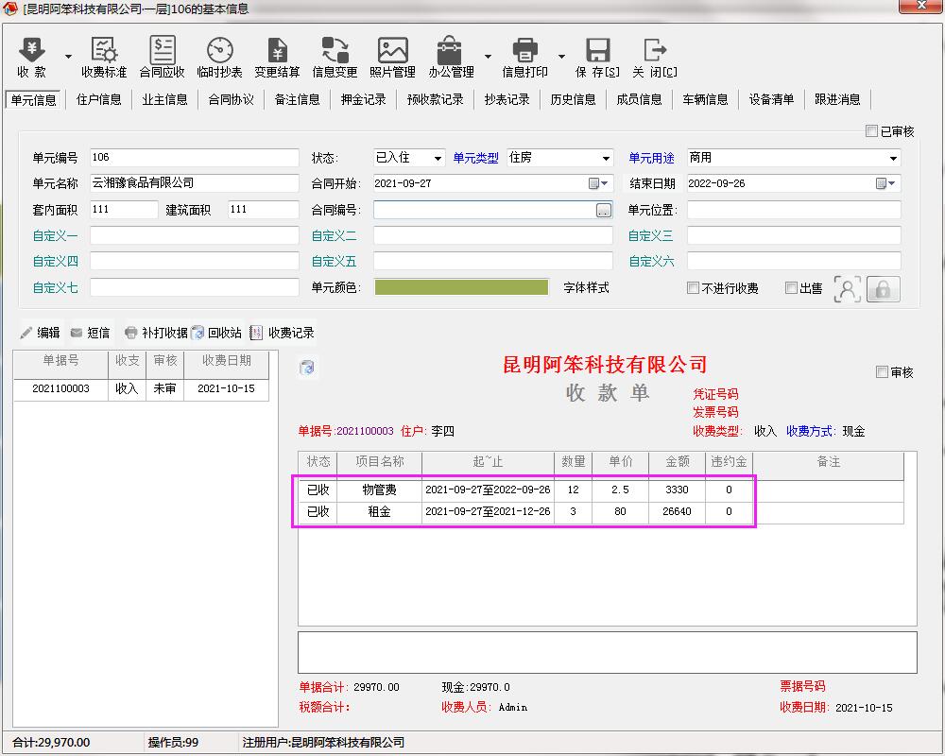Click the padlock lock icon
The width and height of the screenshot is (945, 756).
click(883, 289)
